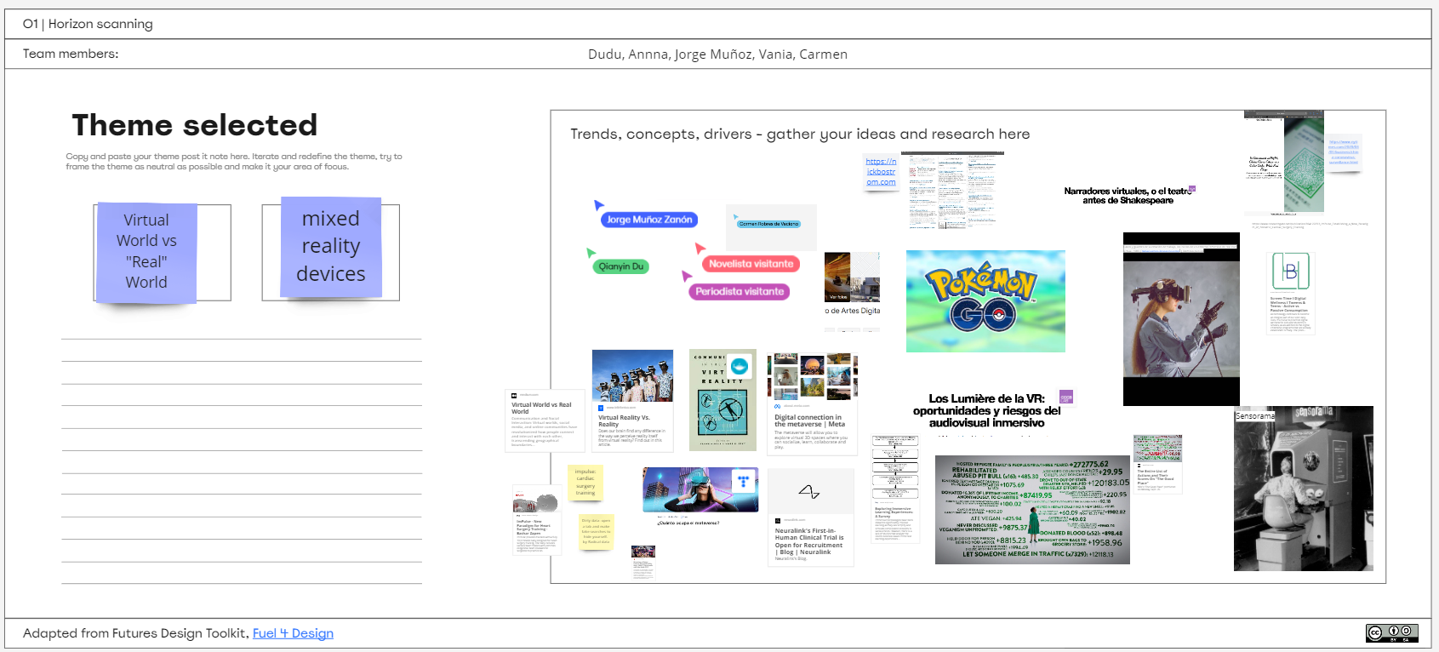Click the team members names text
Image resolution: width=1439 pixels, height=652 pixels.
[717, 54]
